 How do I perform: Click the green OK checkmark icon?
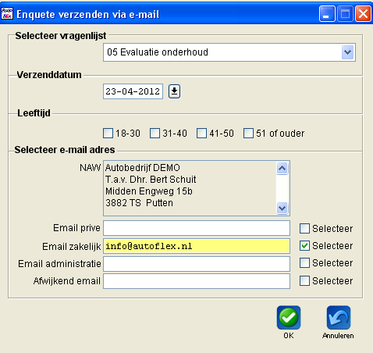[289, 318]
